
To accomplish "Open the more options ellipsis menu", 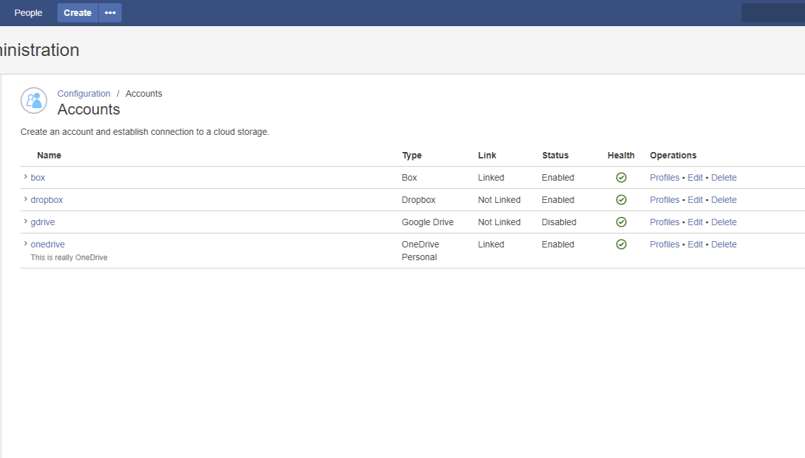I will click(109, 13).
